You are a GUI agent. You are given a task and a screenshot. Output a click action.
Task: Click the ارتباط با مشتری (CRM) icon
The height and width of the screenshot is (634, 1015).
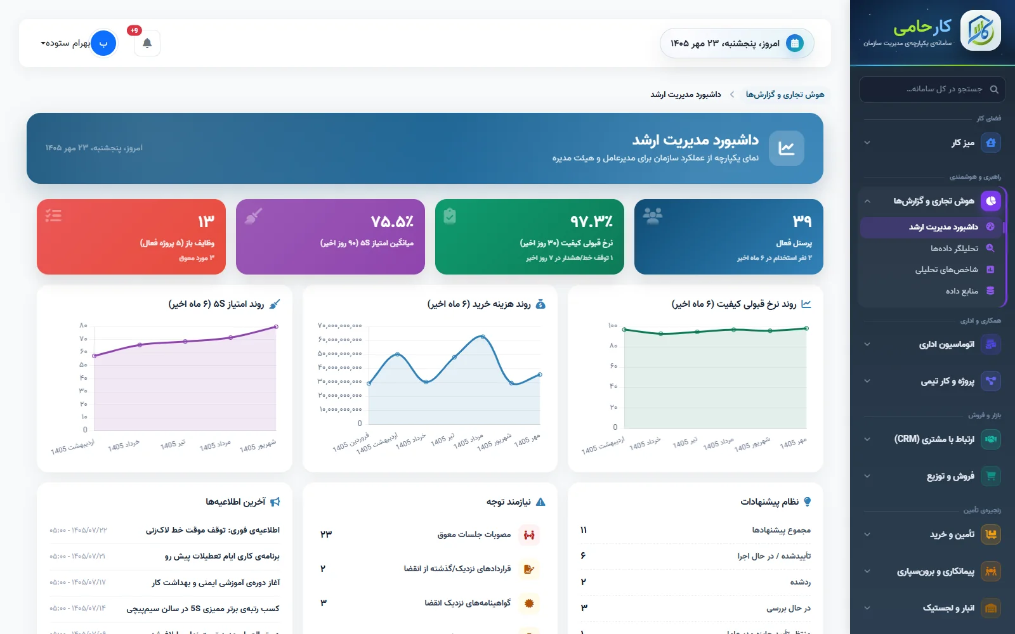click(x=991, y=439)
